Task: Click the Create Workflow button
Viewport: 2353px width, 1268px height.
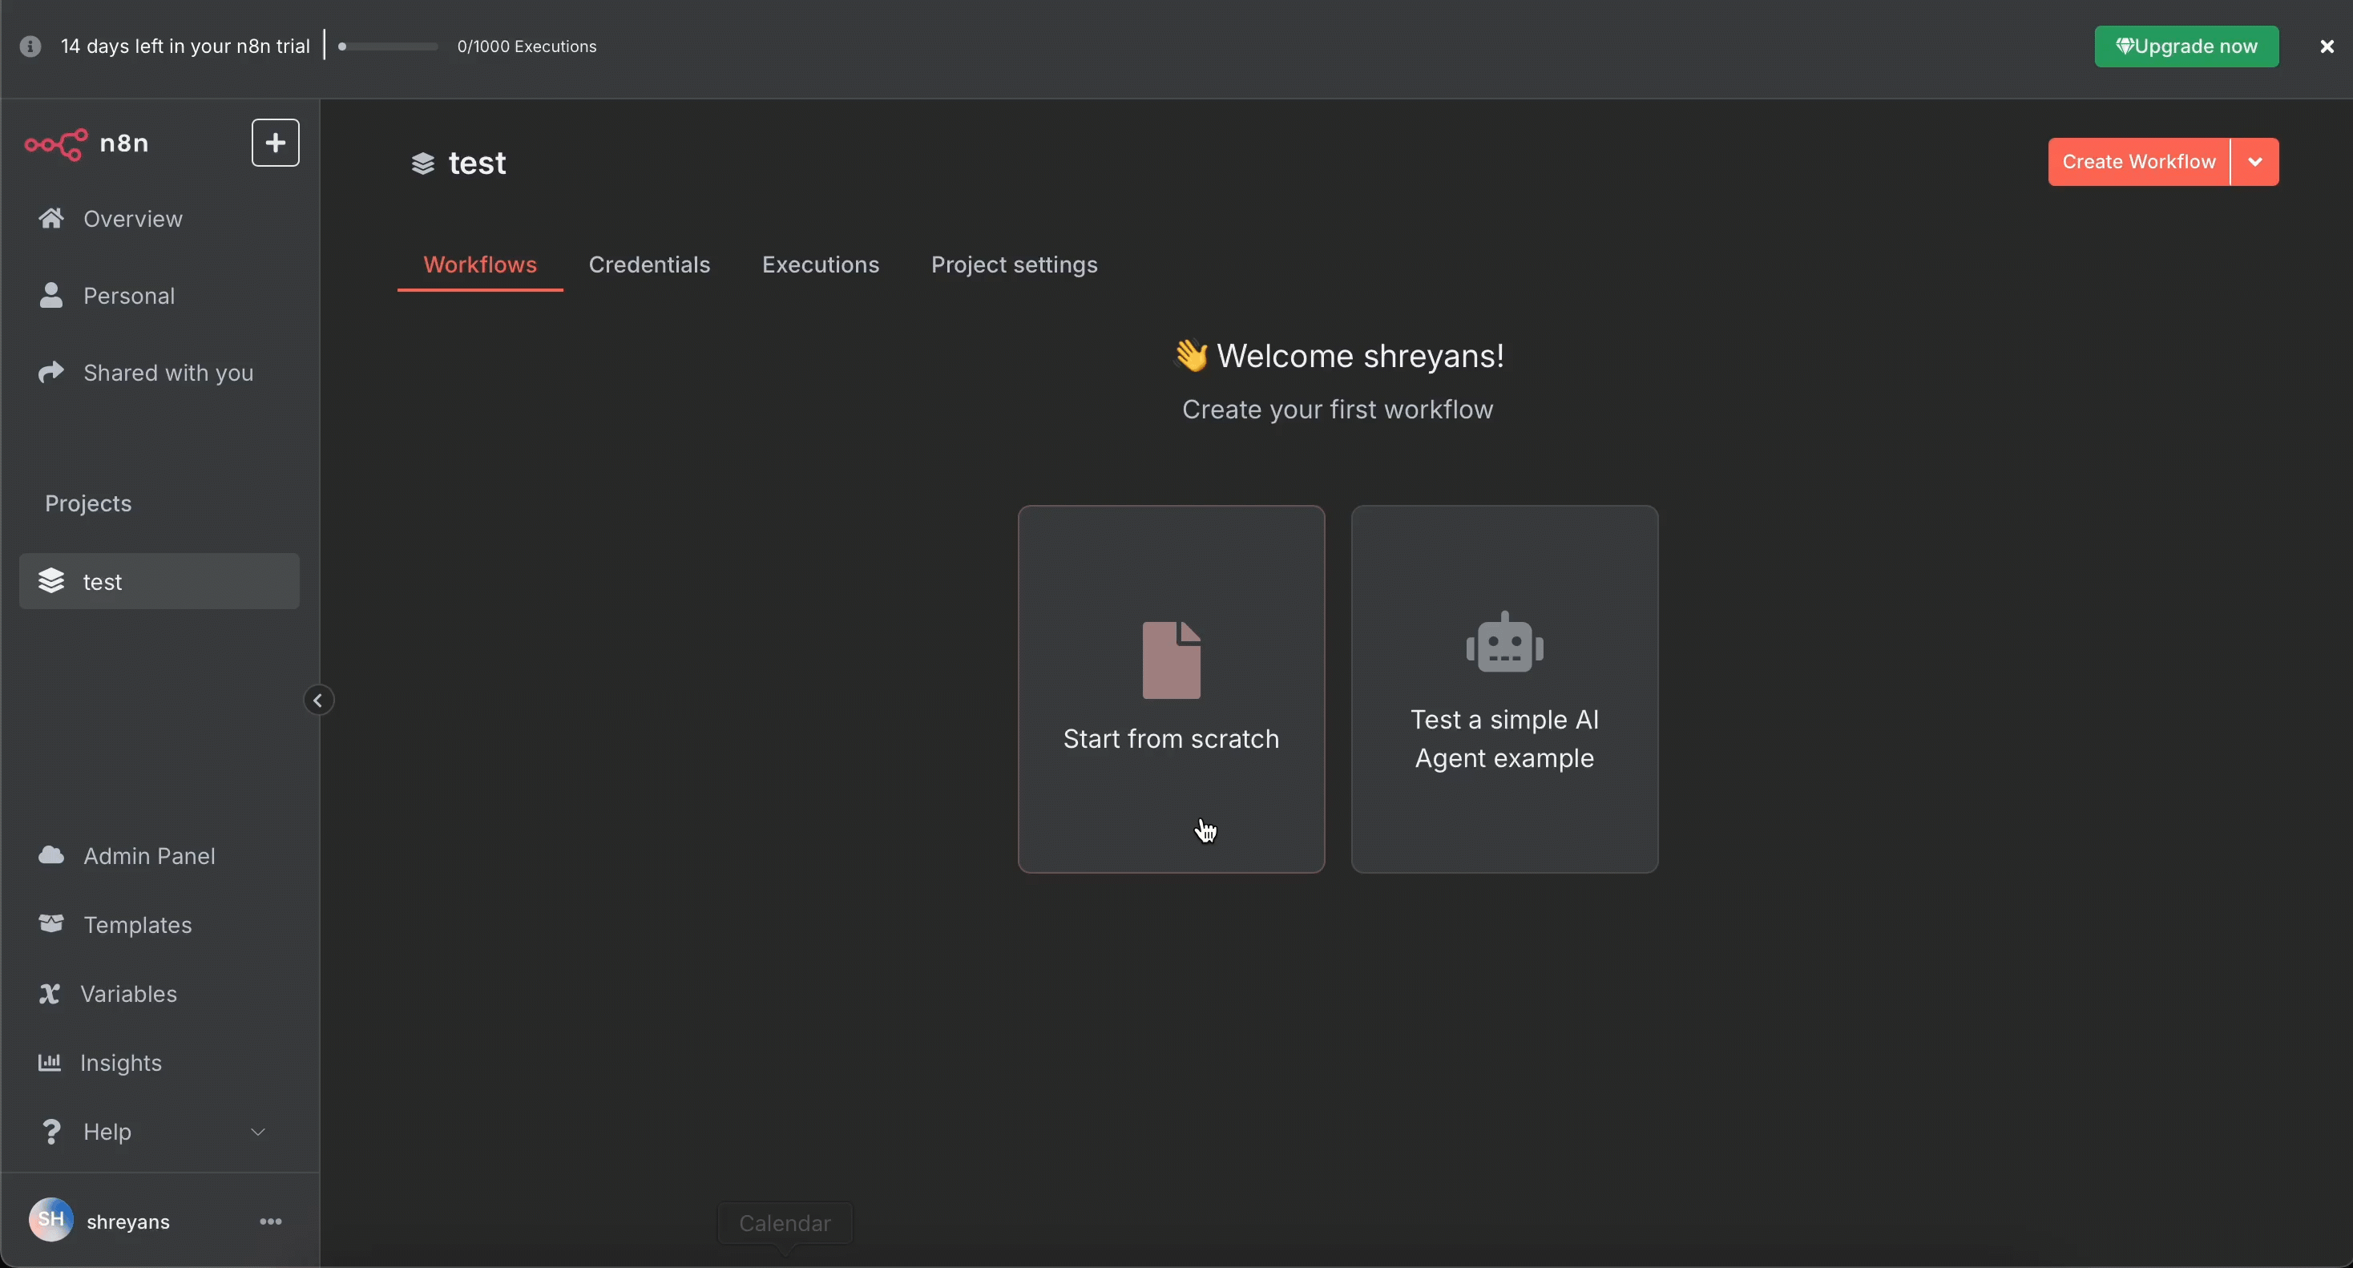Action: [x=2138, y=162]
